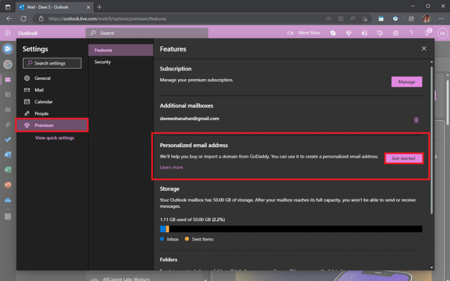Open the browser Share icon
Viewport: 450px width, 281px height.
411,19
